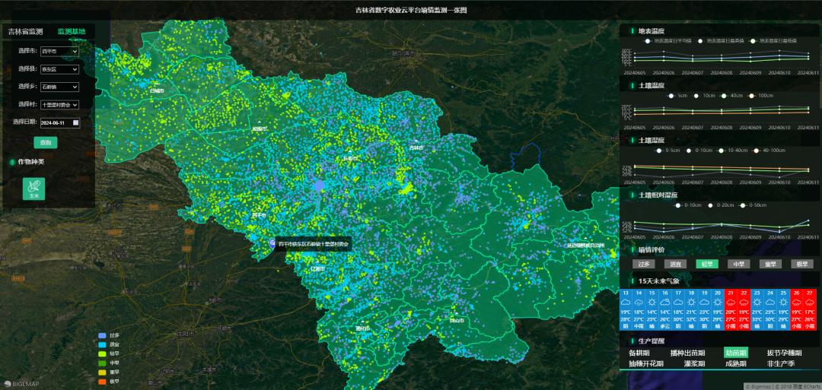This screenshot has width=822, height=390.
Task: Select the 非生产季 production stage
Action: (781, 363)
